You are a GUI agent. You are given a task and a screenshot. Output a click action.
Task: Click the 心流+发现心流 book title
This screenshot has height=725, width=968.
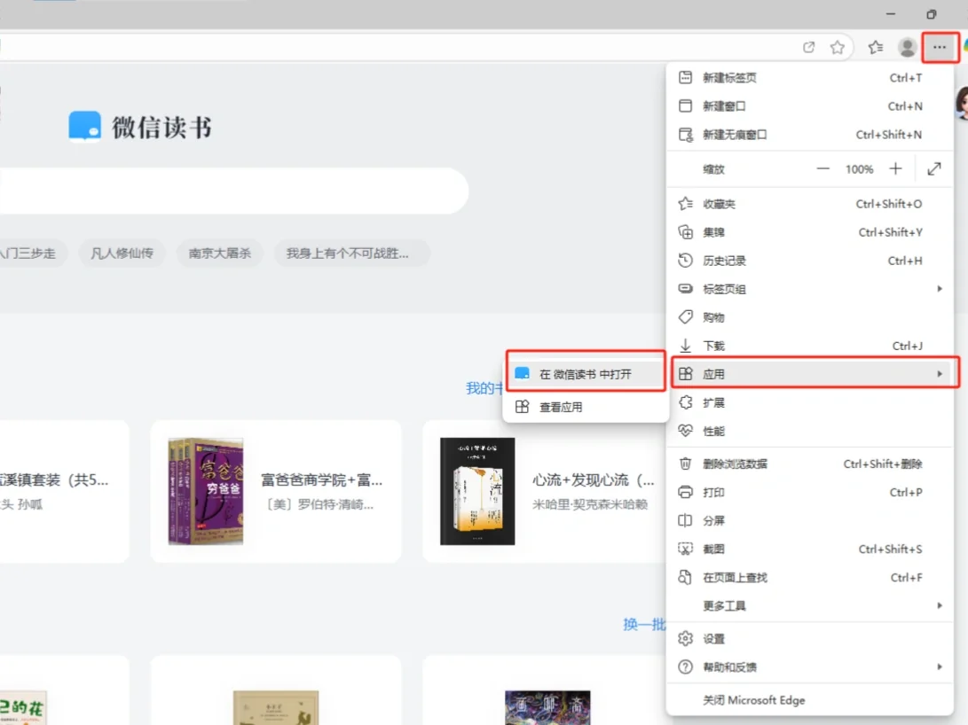coord(594,479)
